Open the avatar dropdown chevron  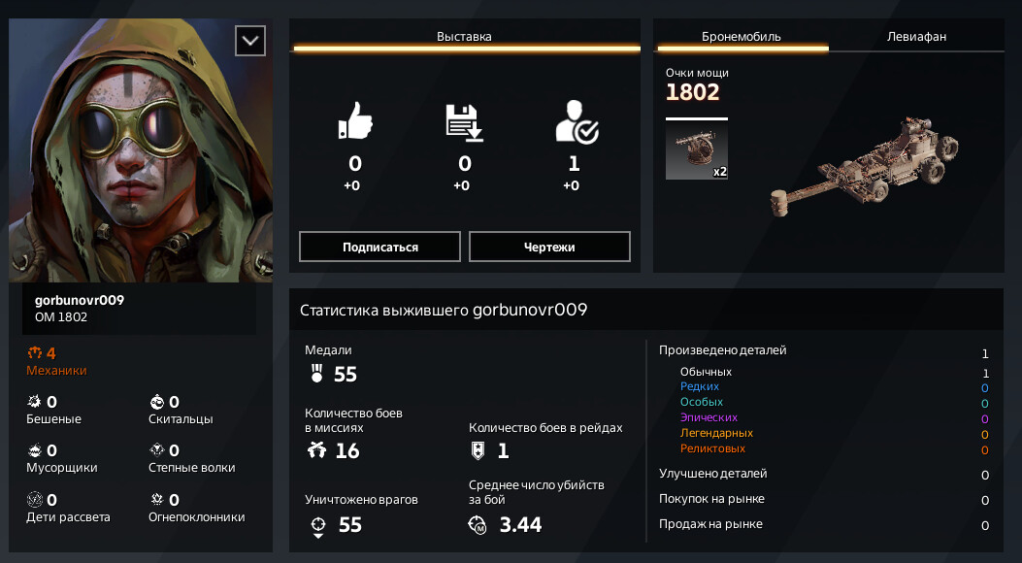[250, 41]
